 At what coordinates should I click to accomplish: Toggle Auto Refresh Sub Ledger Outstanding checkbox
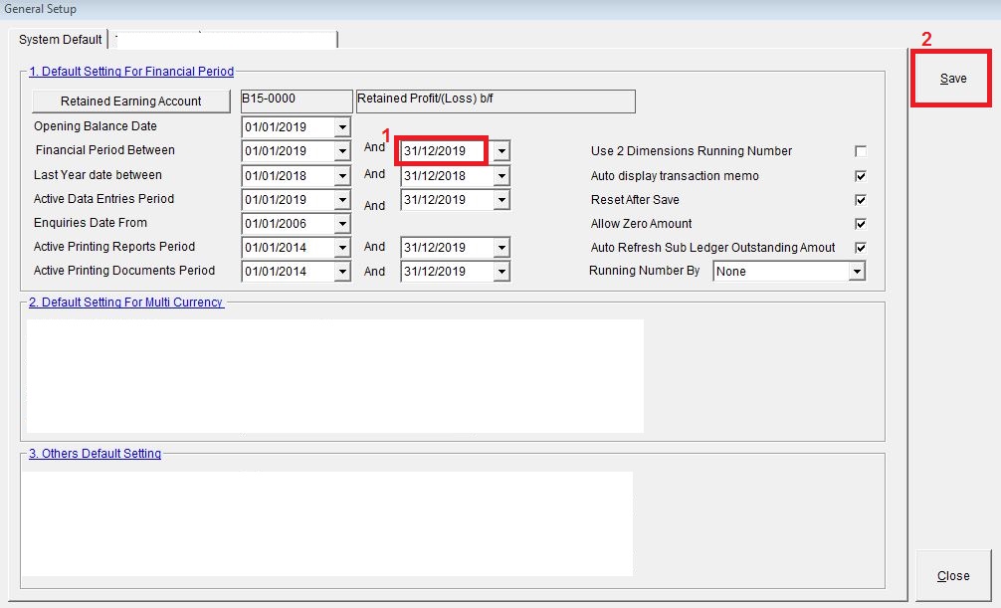[x=861, y=248]
